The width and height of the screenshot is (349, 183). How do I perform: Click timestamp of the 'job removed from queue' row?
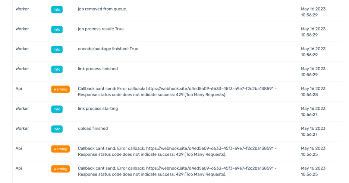[313, 12]
